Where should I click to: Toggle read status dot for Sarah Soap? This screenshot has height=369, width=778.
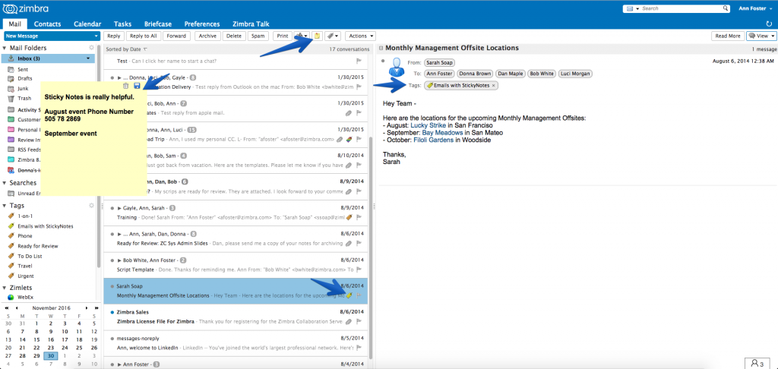point(112,286)
